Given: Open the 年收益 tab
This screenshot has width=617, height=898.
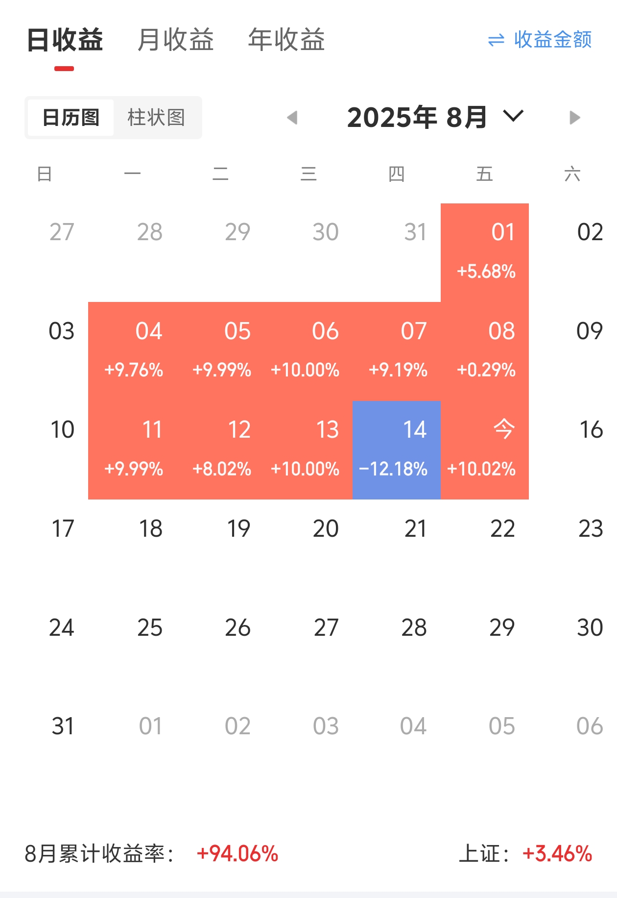Looking at the screenshot, I should click(x=286, y=40).
